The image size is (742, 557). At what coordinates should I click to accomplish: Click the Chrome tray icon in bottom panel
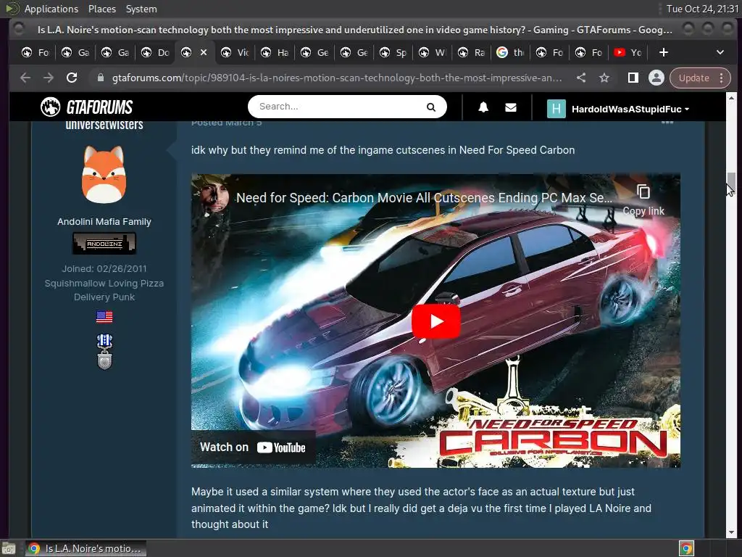(686, 548)
